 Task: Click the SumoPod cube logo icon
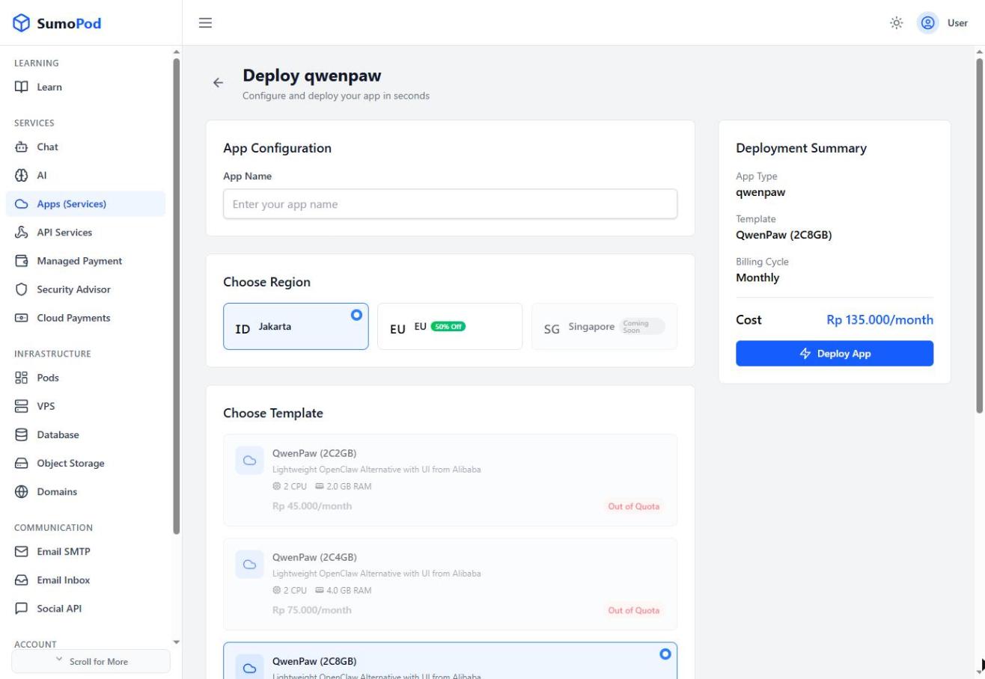[x=22, y=23]
